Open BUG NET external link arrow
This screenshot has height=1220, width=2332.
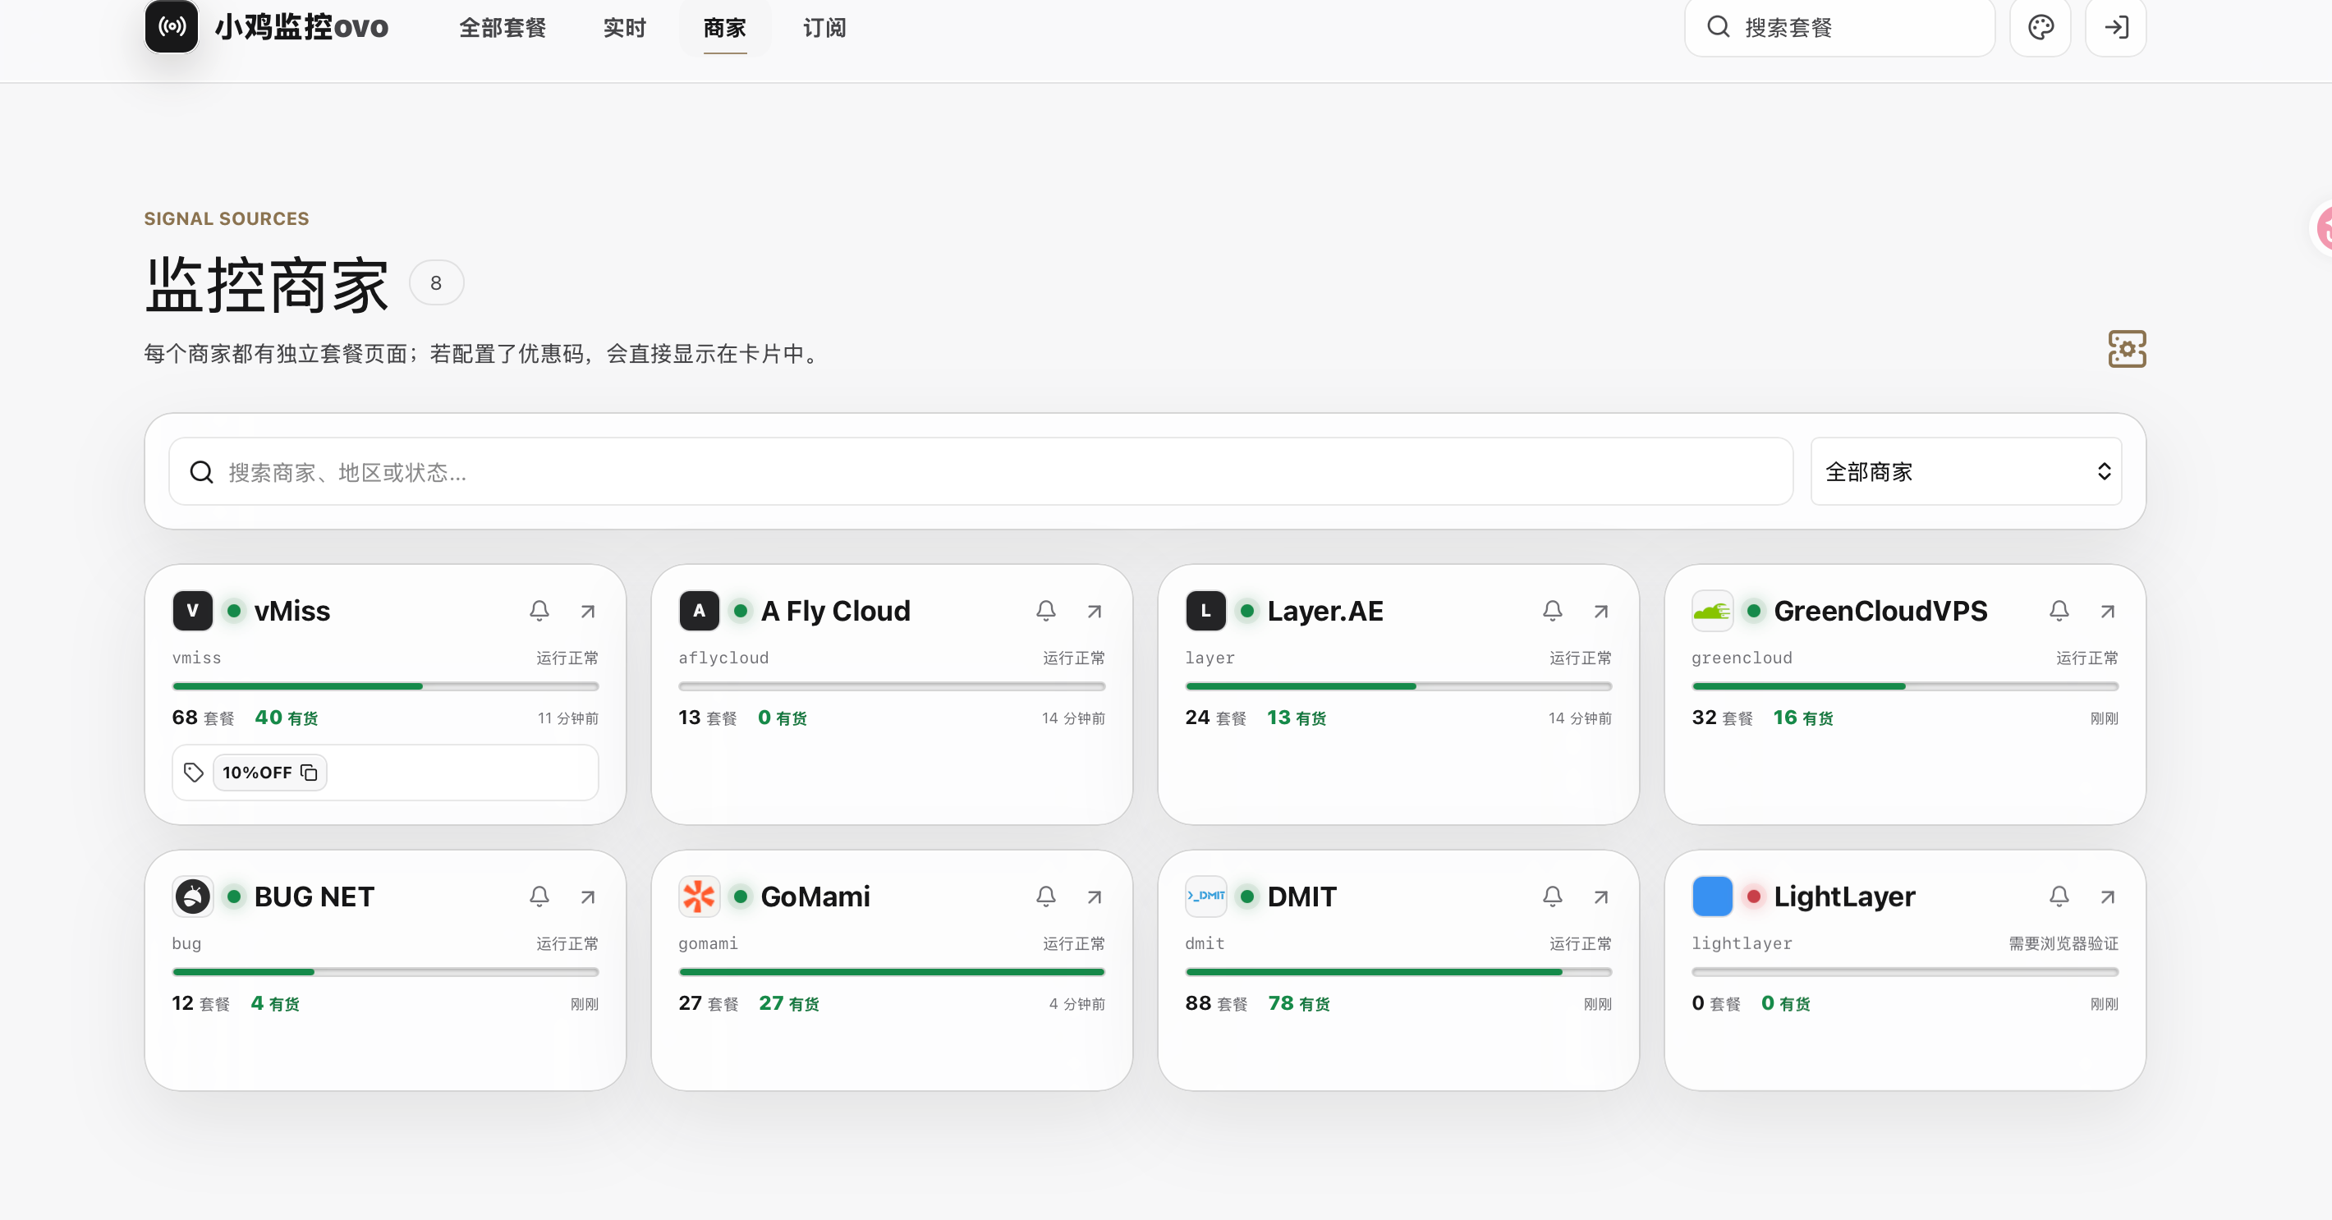(x=588, y=896)
